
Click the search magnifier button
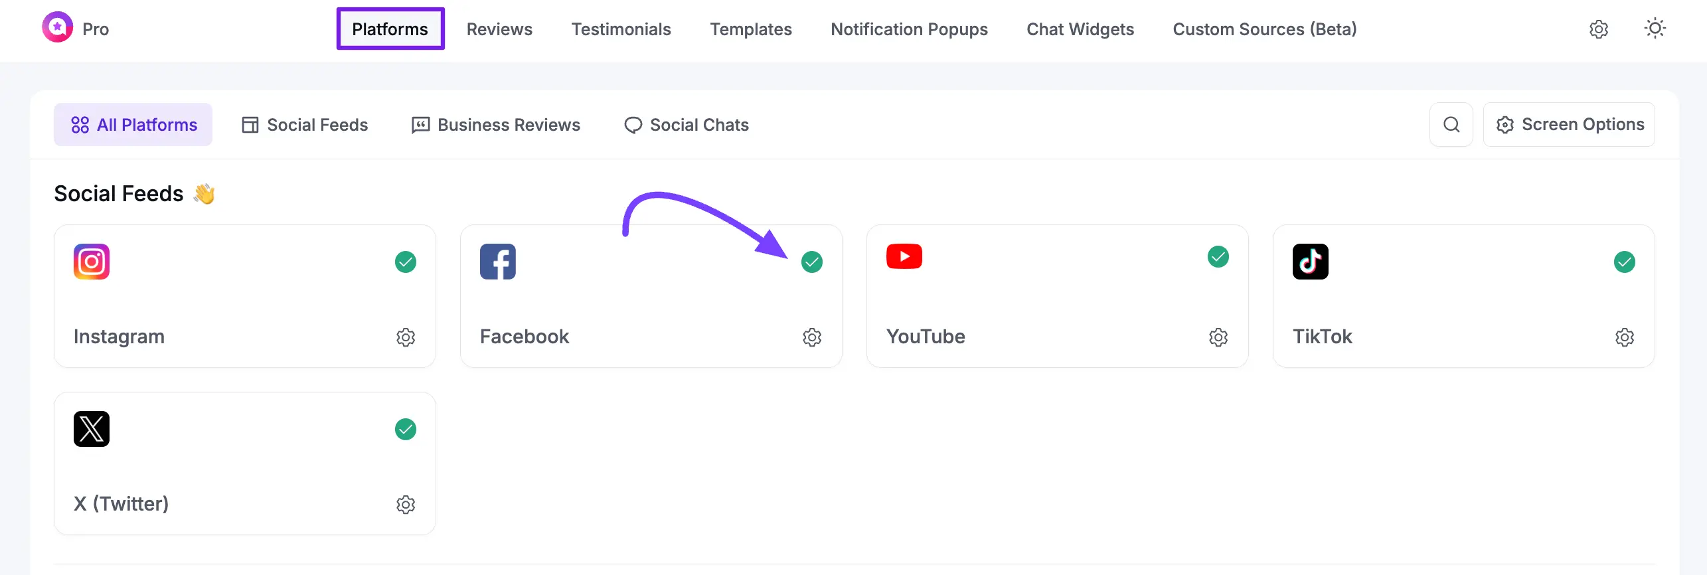[1451, 125]
